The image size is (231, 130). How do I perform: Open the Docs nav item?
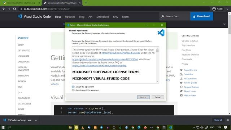(x=58, y=17)
